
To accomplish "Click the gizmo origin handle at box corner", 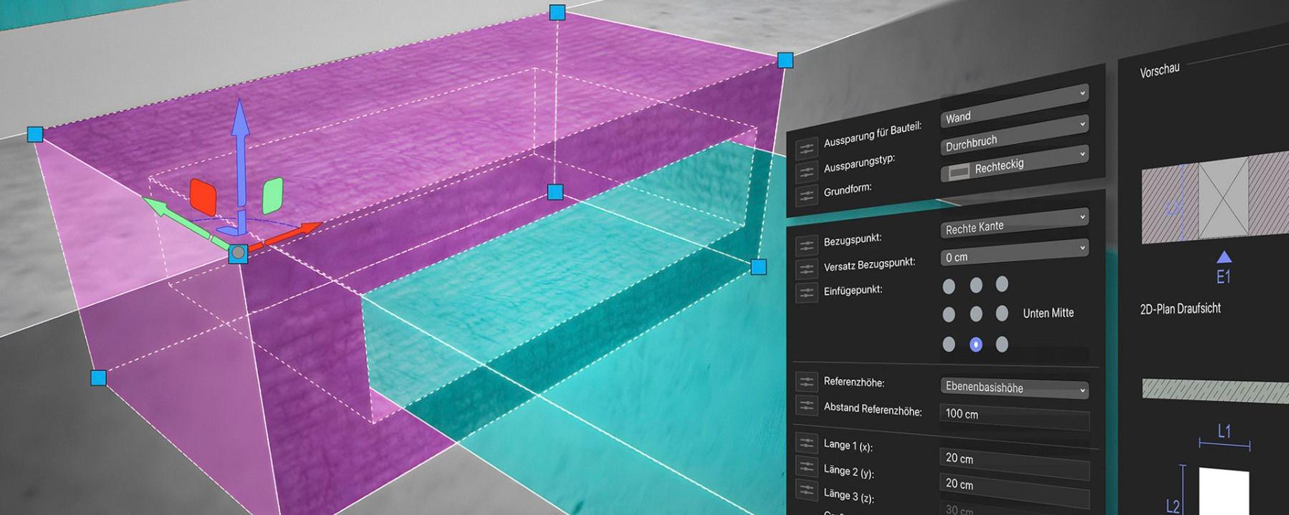I will 238,253.
